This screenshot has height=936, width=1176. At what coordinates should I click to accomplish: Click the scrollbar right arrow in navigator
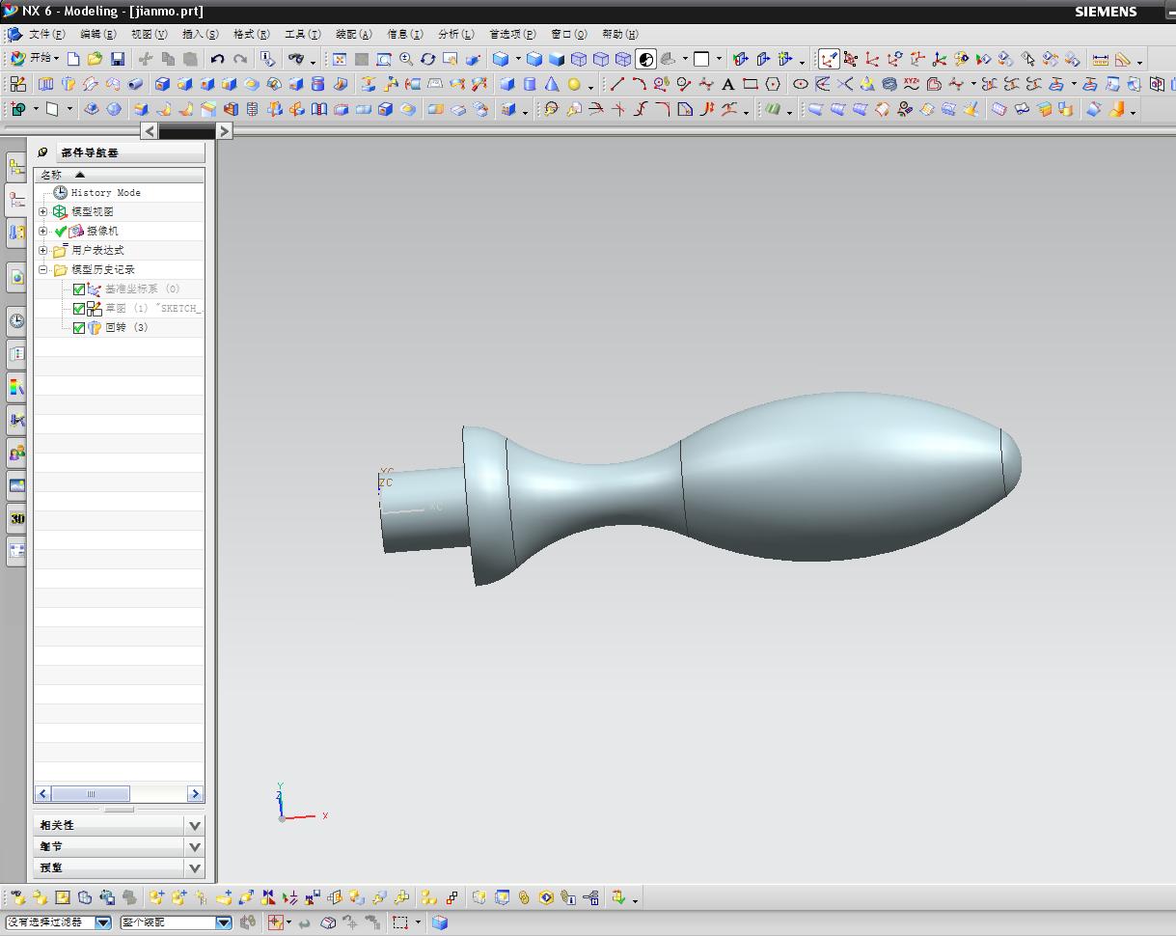pos(195,794)
